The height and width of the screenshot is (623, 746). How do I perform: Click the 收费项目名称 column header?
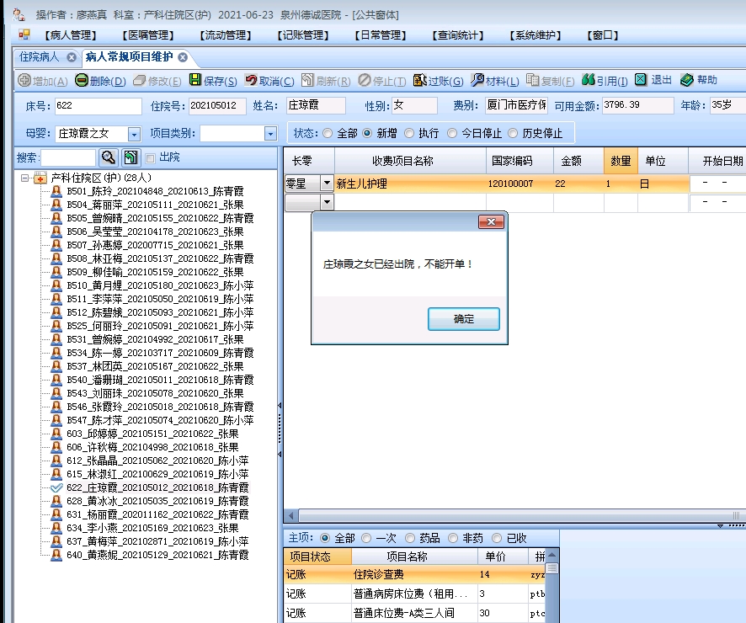(410, 161)
